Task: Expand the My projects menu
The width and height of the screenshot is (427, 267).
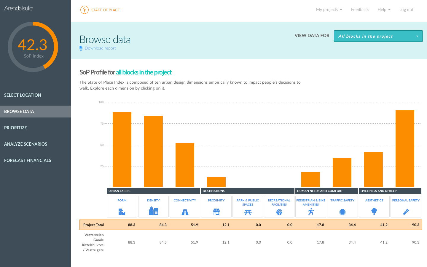Action: point(329,9)
